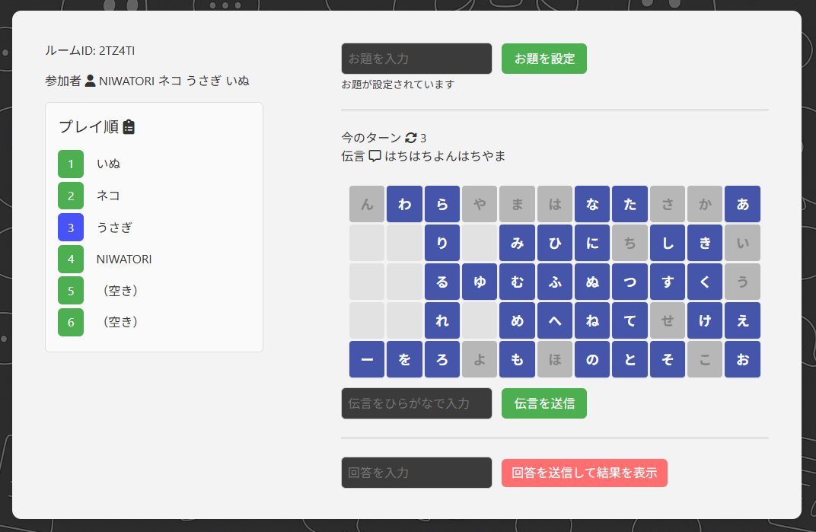
Task: Click the speech bubble icon next to 伝言
Action: (375, 156)
